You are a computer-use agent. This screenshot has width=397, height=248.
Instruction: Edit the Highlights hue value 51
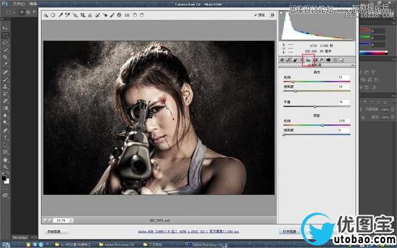[344, 77]
